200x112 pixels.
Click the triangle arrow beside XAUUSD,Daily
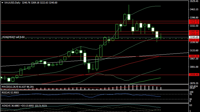pos(2,2)
